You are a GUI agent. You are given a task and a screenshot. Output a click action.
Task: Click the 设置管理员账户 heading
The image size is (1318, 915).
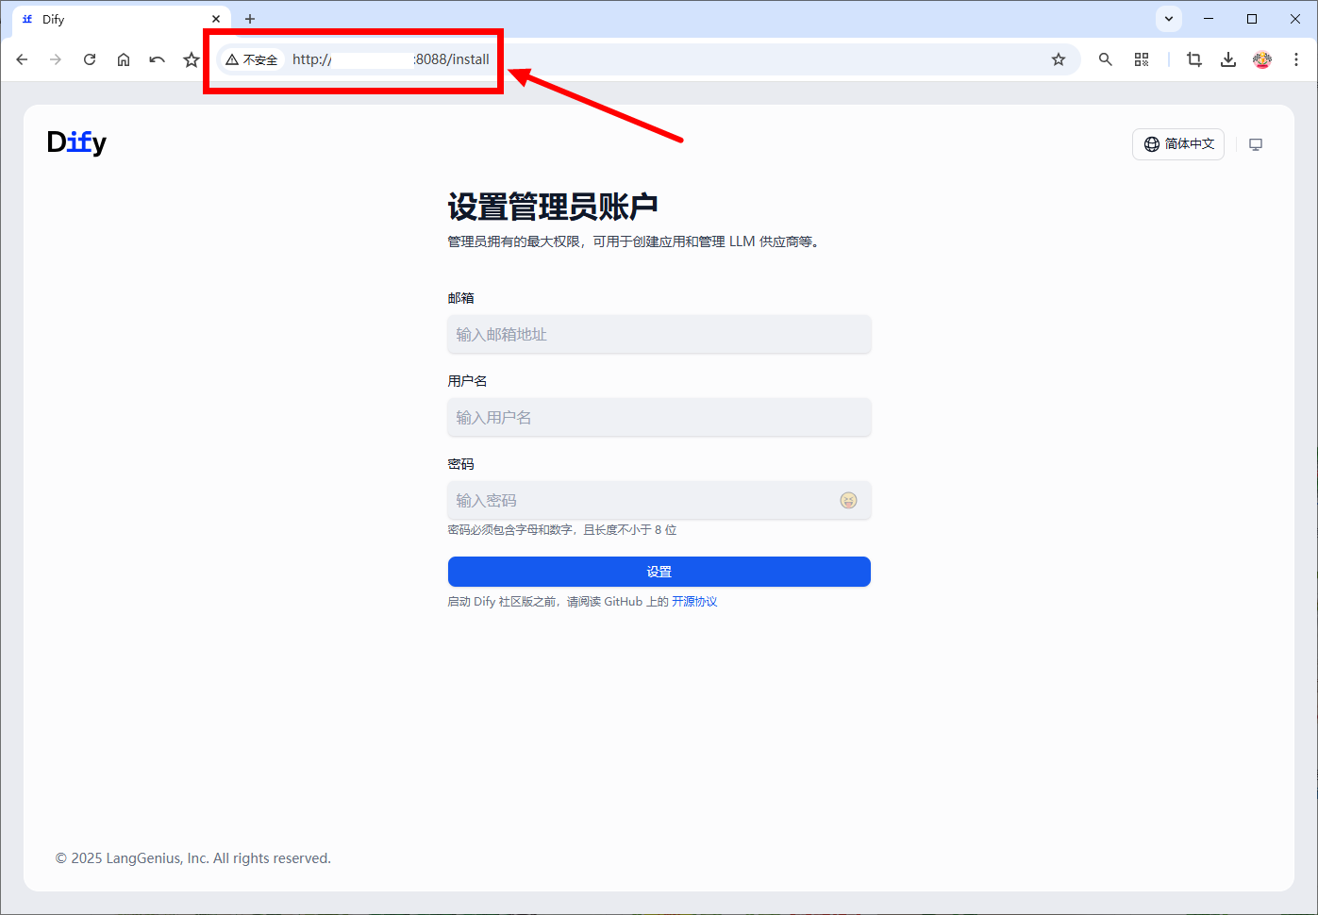pyautogui.click(x=553, y=207)
